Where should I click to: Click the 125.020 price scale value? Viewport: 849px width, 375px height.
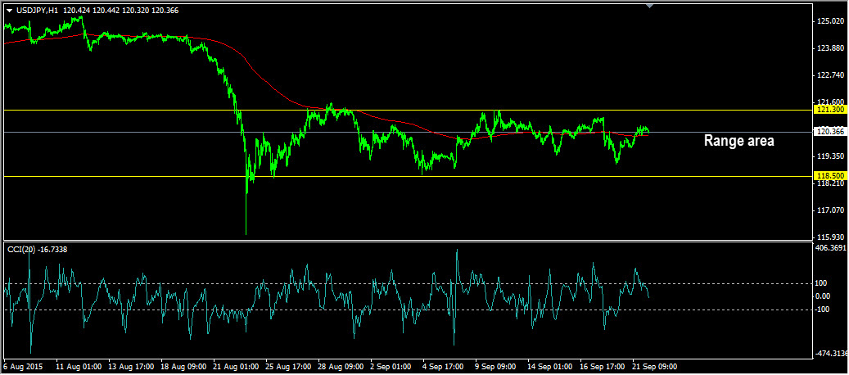pyautogui.click(x=829, y=21)
